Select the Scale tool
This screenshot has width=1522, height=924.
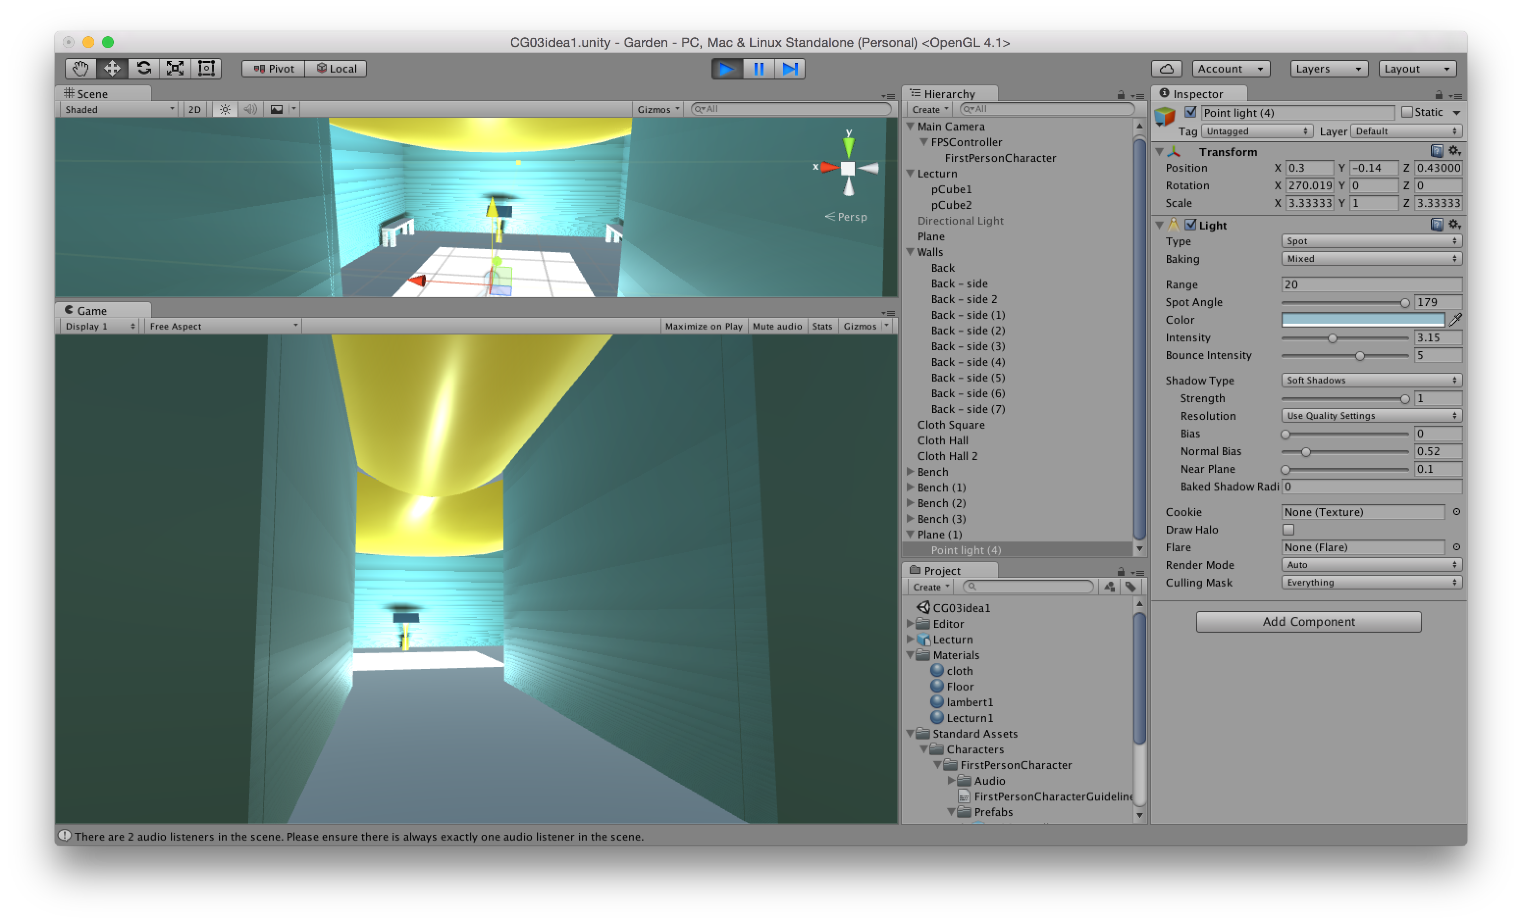(x=176, y=69)
